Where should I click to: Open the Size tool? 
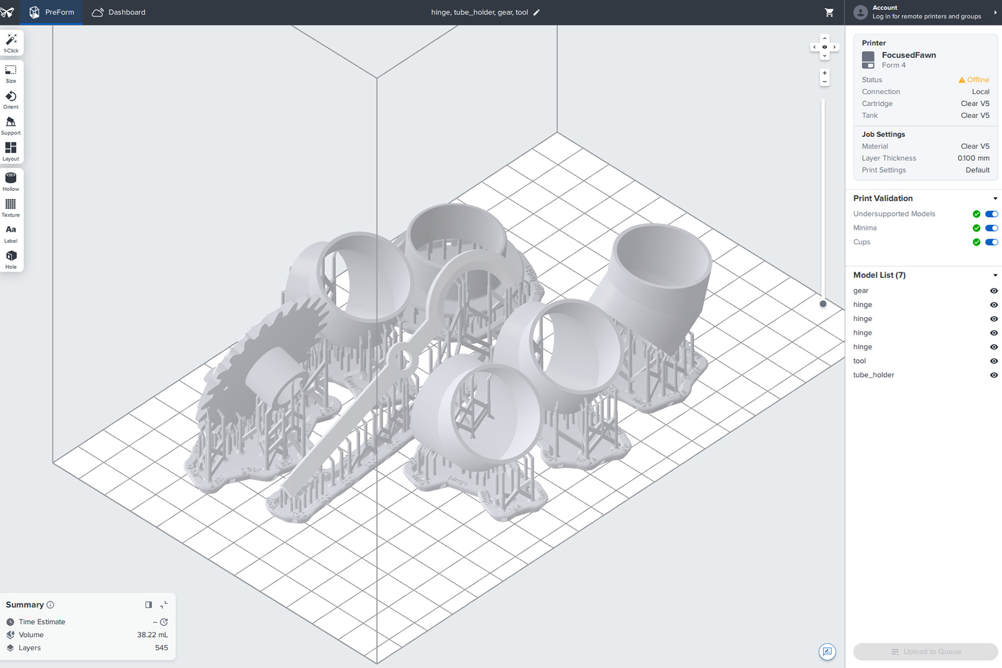11,73
